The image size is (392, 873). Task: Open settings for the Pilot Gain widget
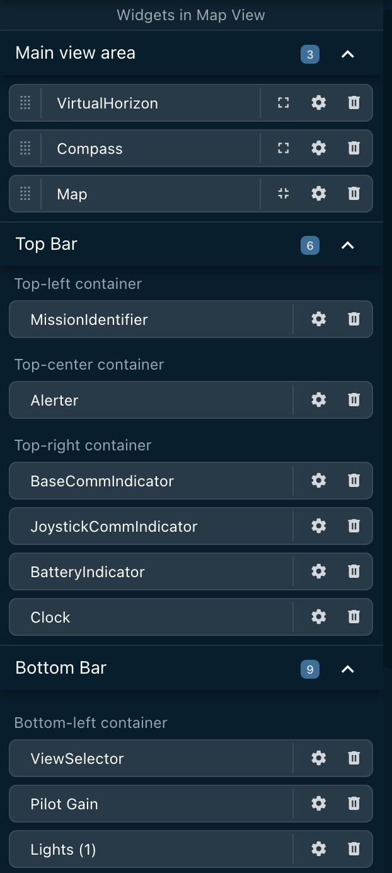coord(318,804)
